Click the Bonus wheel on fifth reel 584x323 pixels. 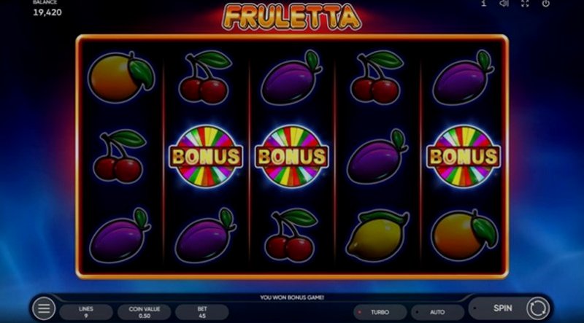463,156
